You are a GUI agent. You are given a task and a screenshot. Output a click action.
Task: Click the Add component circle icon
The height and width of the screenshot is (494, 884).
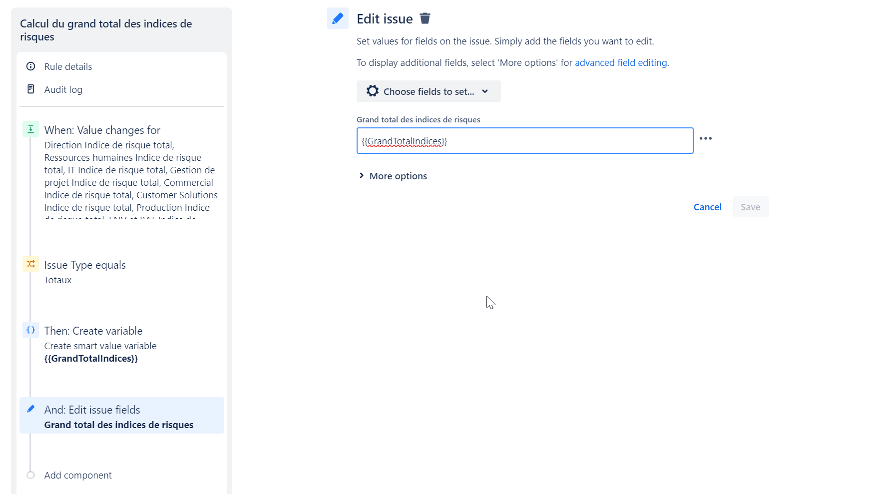(x=30, y=475)
